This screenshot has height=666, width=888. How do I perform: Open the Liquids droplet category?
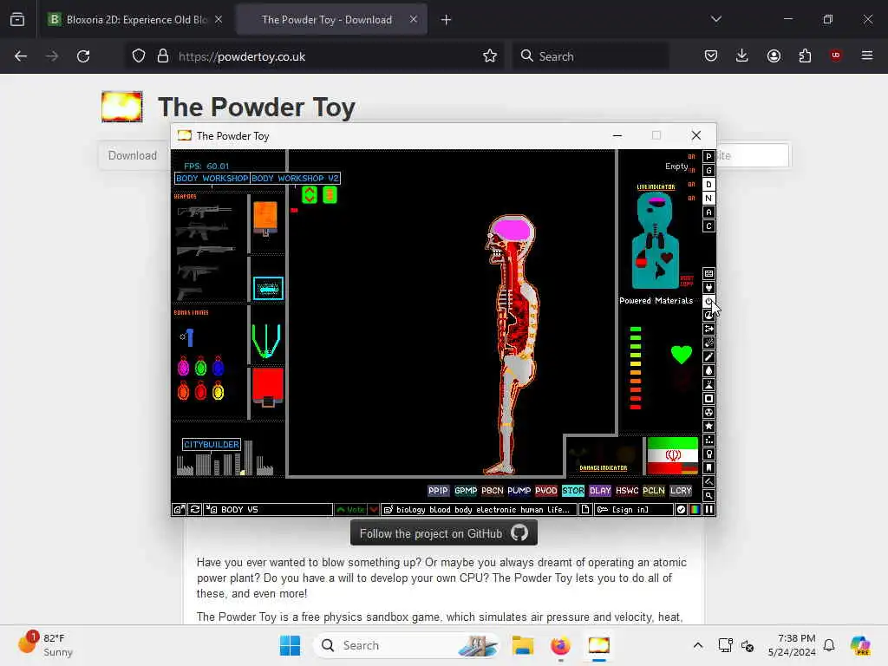tap(708, 370)
